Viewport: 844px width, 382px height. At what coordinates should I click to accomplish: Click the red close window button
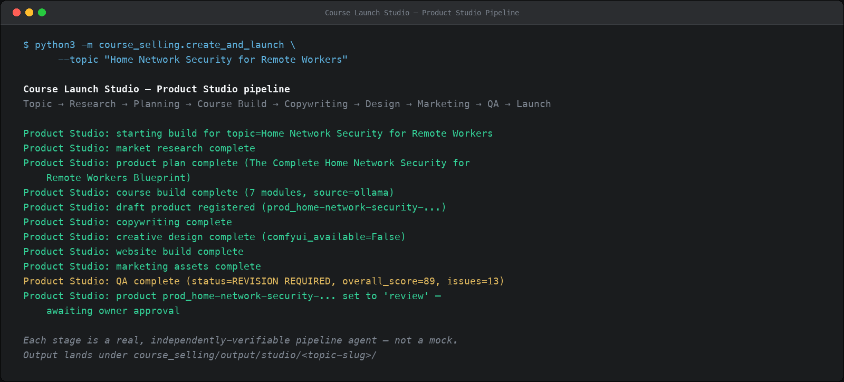[x=16, y=13]
